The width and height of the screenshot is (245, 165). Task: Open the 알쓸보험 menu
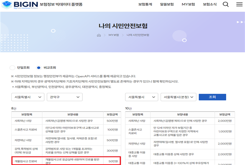point(167,4)
